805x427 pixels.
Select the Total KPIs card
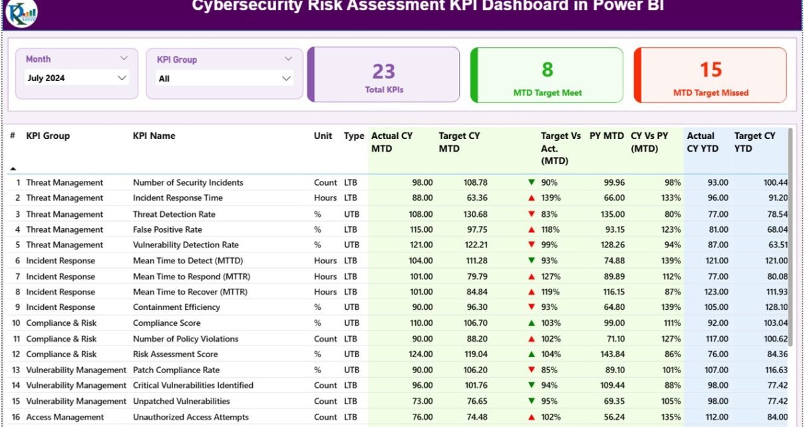point(384,74)
